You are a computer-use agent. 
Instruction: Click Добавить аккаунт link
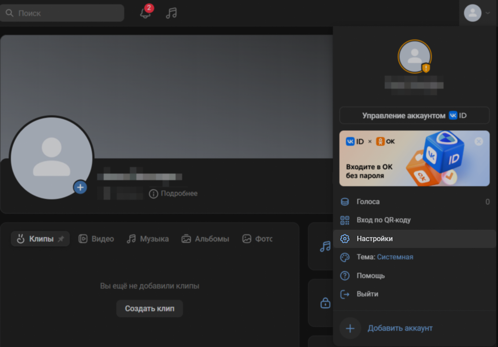point(400,328)
